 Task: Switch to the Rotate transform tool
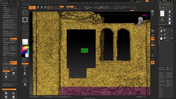point(45,7)
